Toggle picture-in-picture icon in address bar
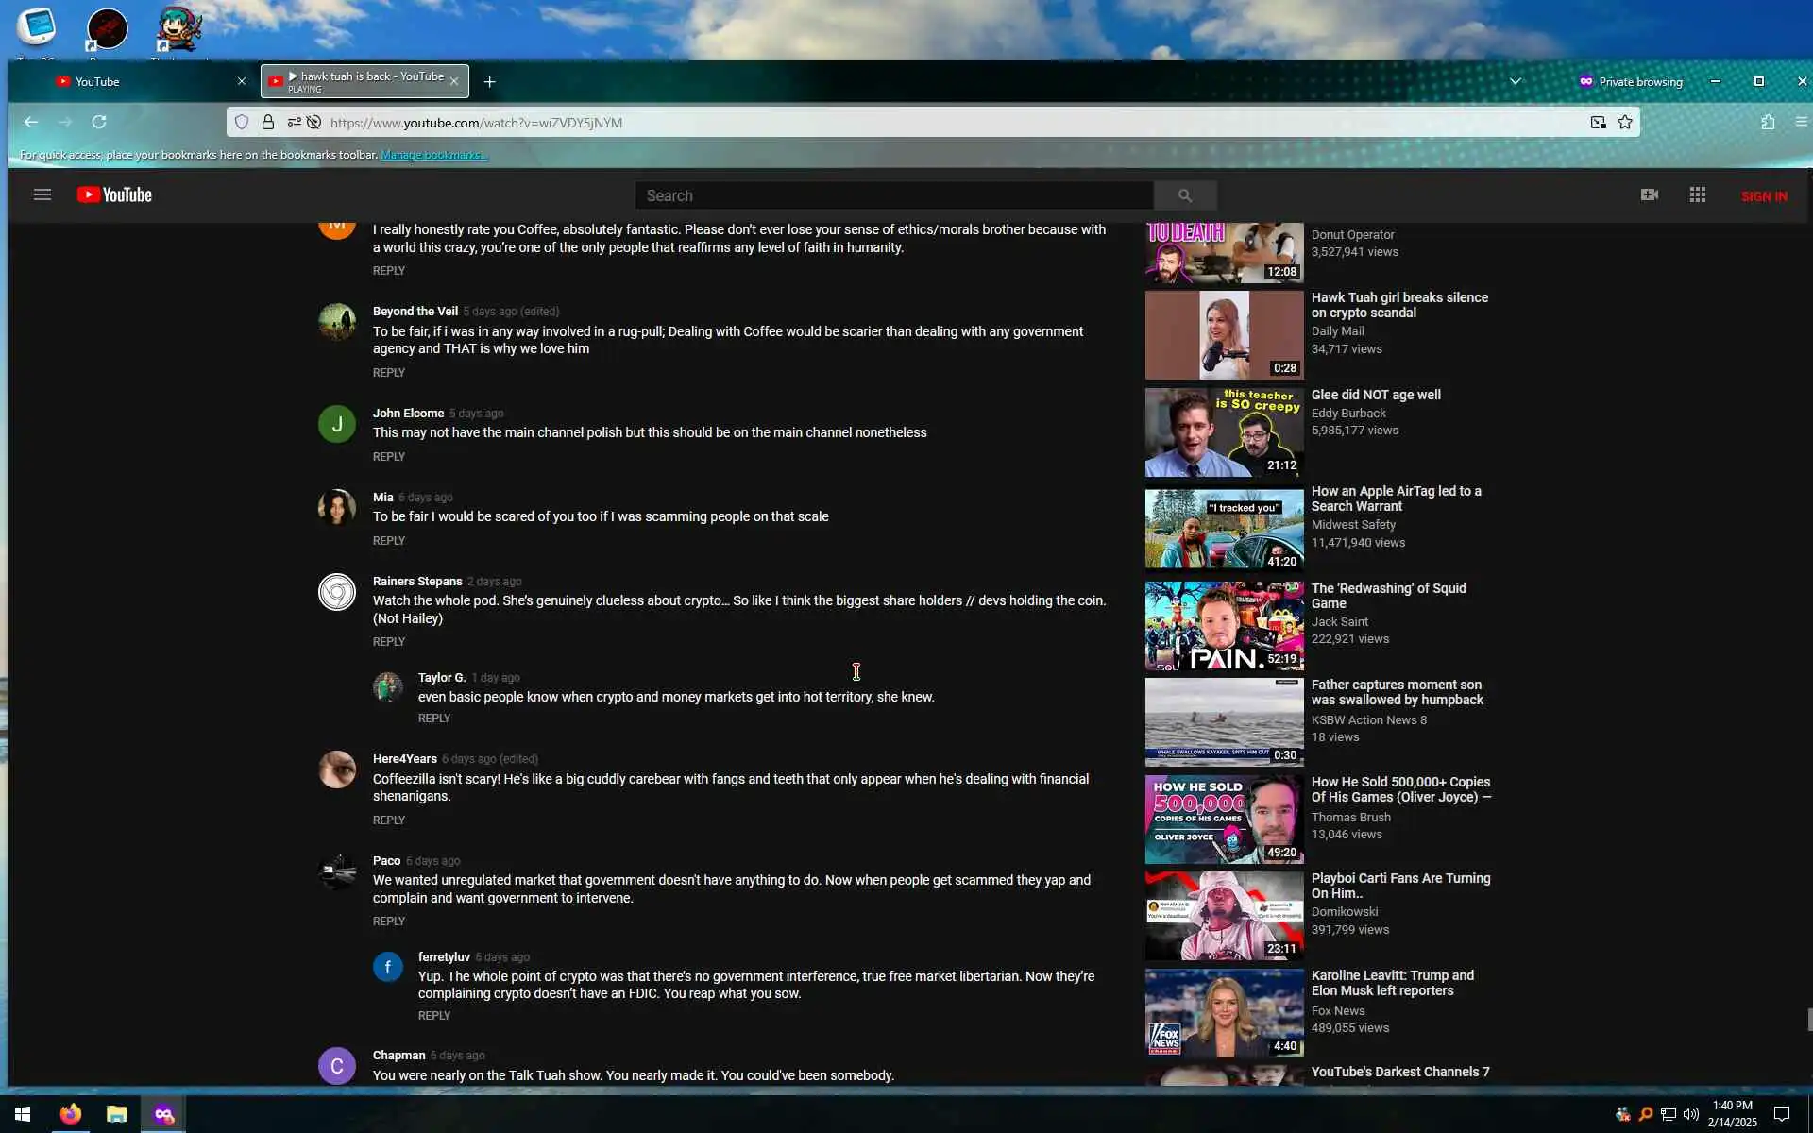1813x1133 pixels. (x=1598, y=123)
